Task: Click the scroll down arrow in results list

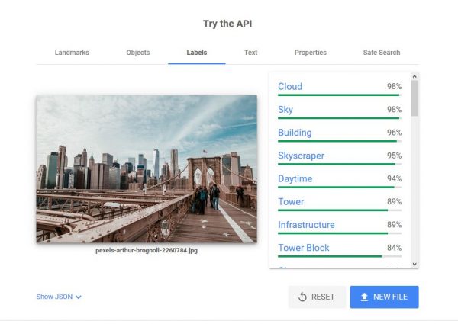Action: 414,264
